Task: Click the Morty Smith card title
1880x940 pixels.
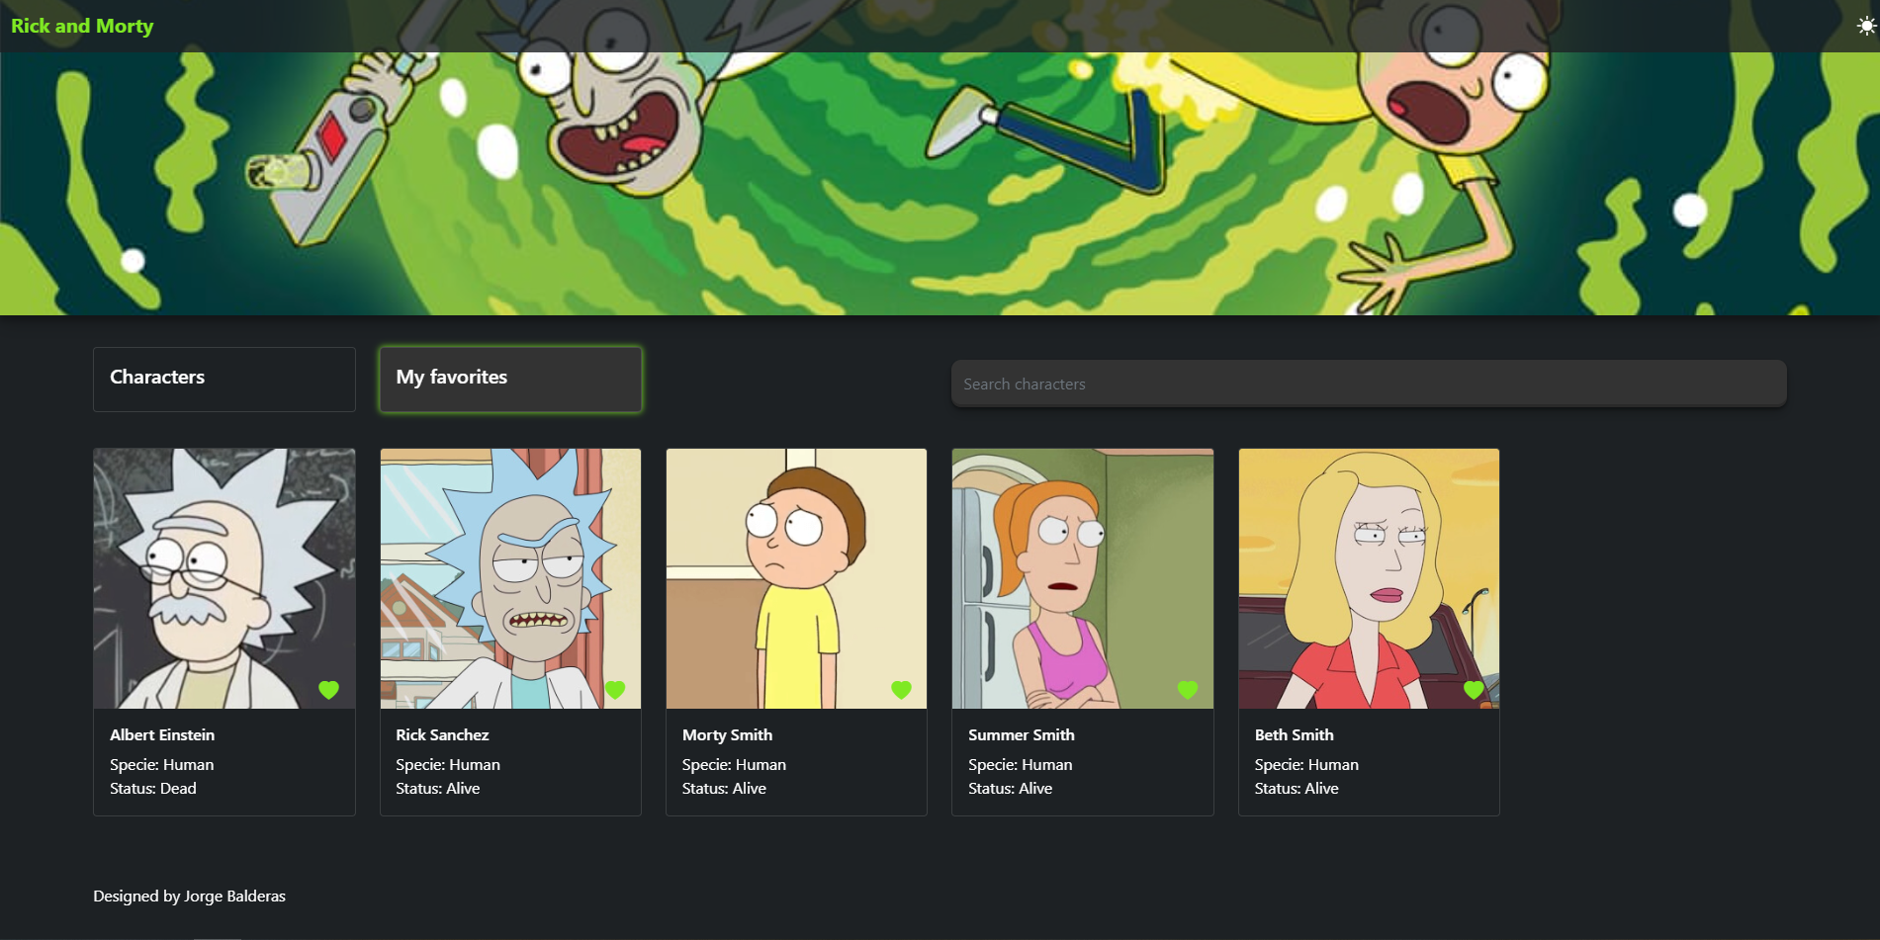Action: [x=727, y=734]
